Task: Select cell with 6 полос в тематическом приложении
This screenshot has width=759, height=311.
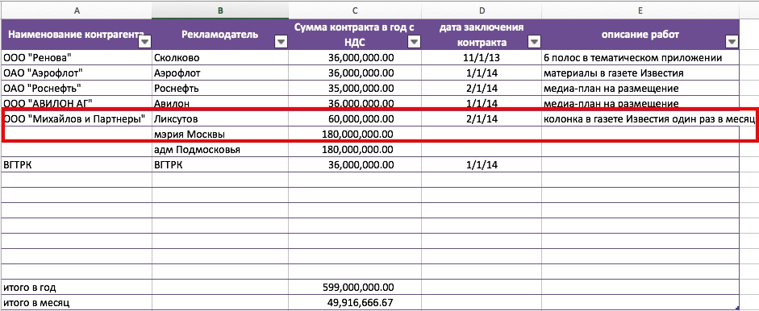Action: coord(640,58)
